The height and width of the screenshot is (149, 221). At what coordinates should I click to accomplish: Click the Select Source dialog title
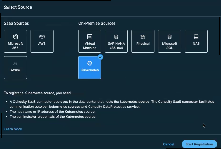pyautogui.click(x=18, y=7)
